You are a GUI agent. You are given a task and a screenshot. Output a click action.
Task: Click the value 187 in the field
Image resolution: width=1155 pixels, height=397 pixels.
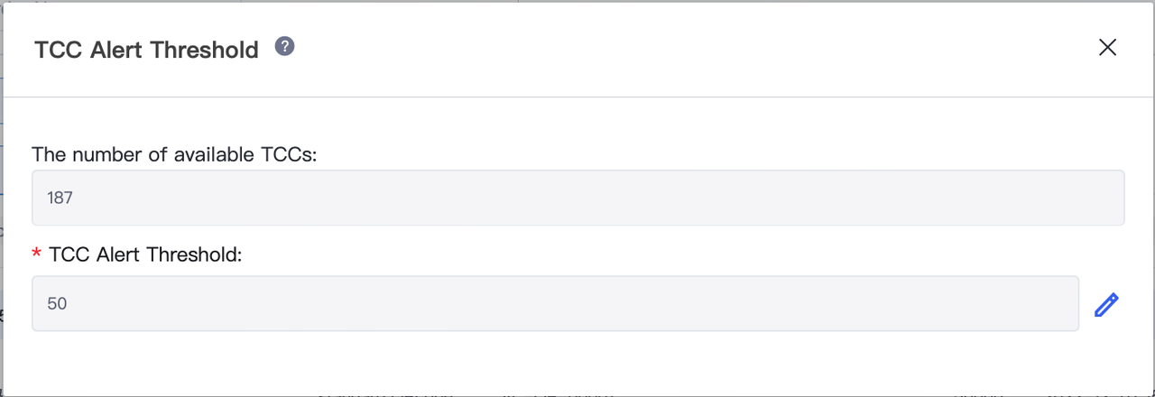[60, 197]
